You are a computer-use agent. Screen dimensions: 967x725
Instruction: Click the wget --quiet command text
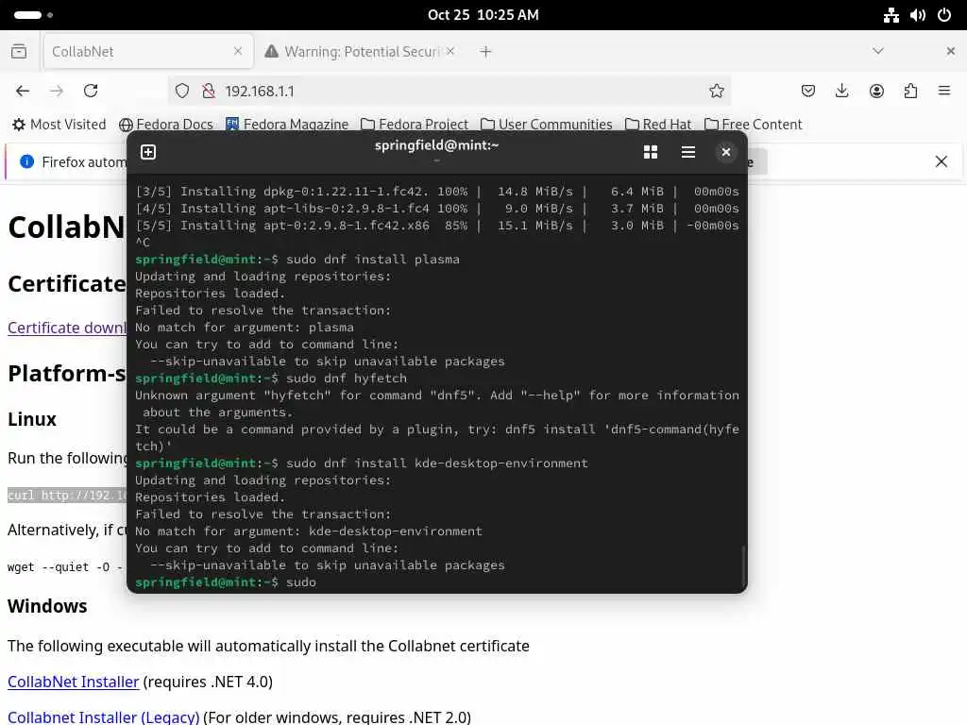(64, 567)
